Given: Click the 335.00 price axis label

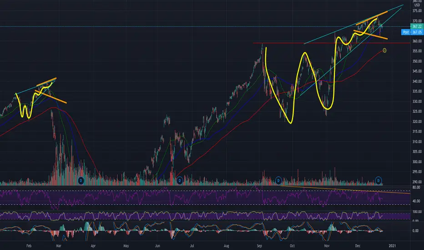Looking at the screenshot, I should pyautogui.click(x=417, y=91).
